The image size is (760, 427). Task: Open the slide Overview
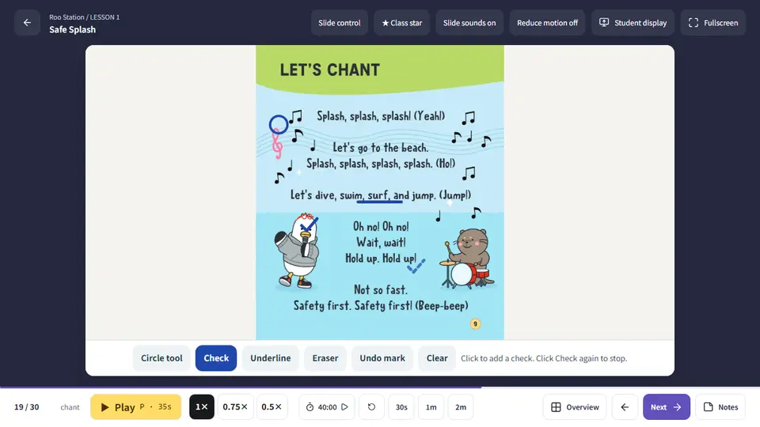click(575, 407)
